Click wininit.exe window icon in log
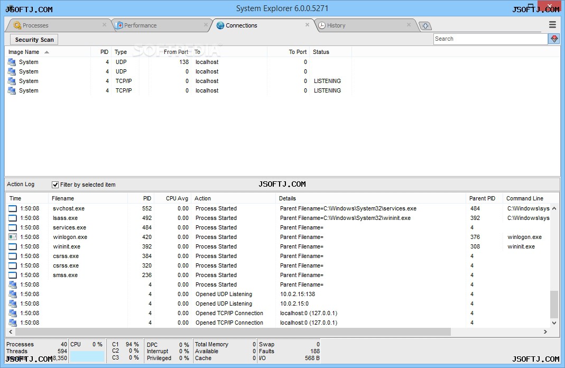The image size is (565, 368). point(13,246)
